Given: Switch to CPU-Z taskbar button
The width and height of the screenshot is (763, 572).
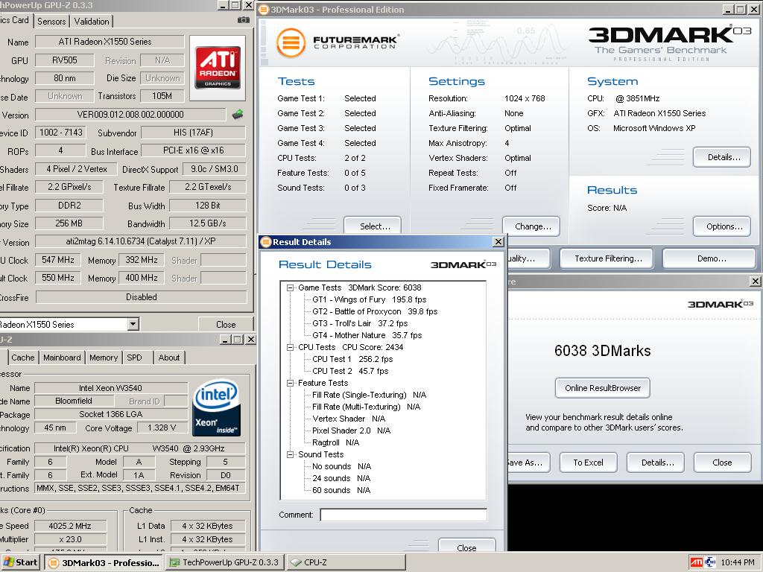Looking at the screenshot, I should click(x=346, y=562).
